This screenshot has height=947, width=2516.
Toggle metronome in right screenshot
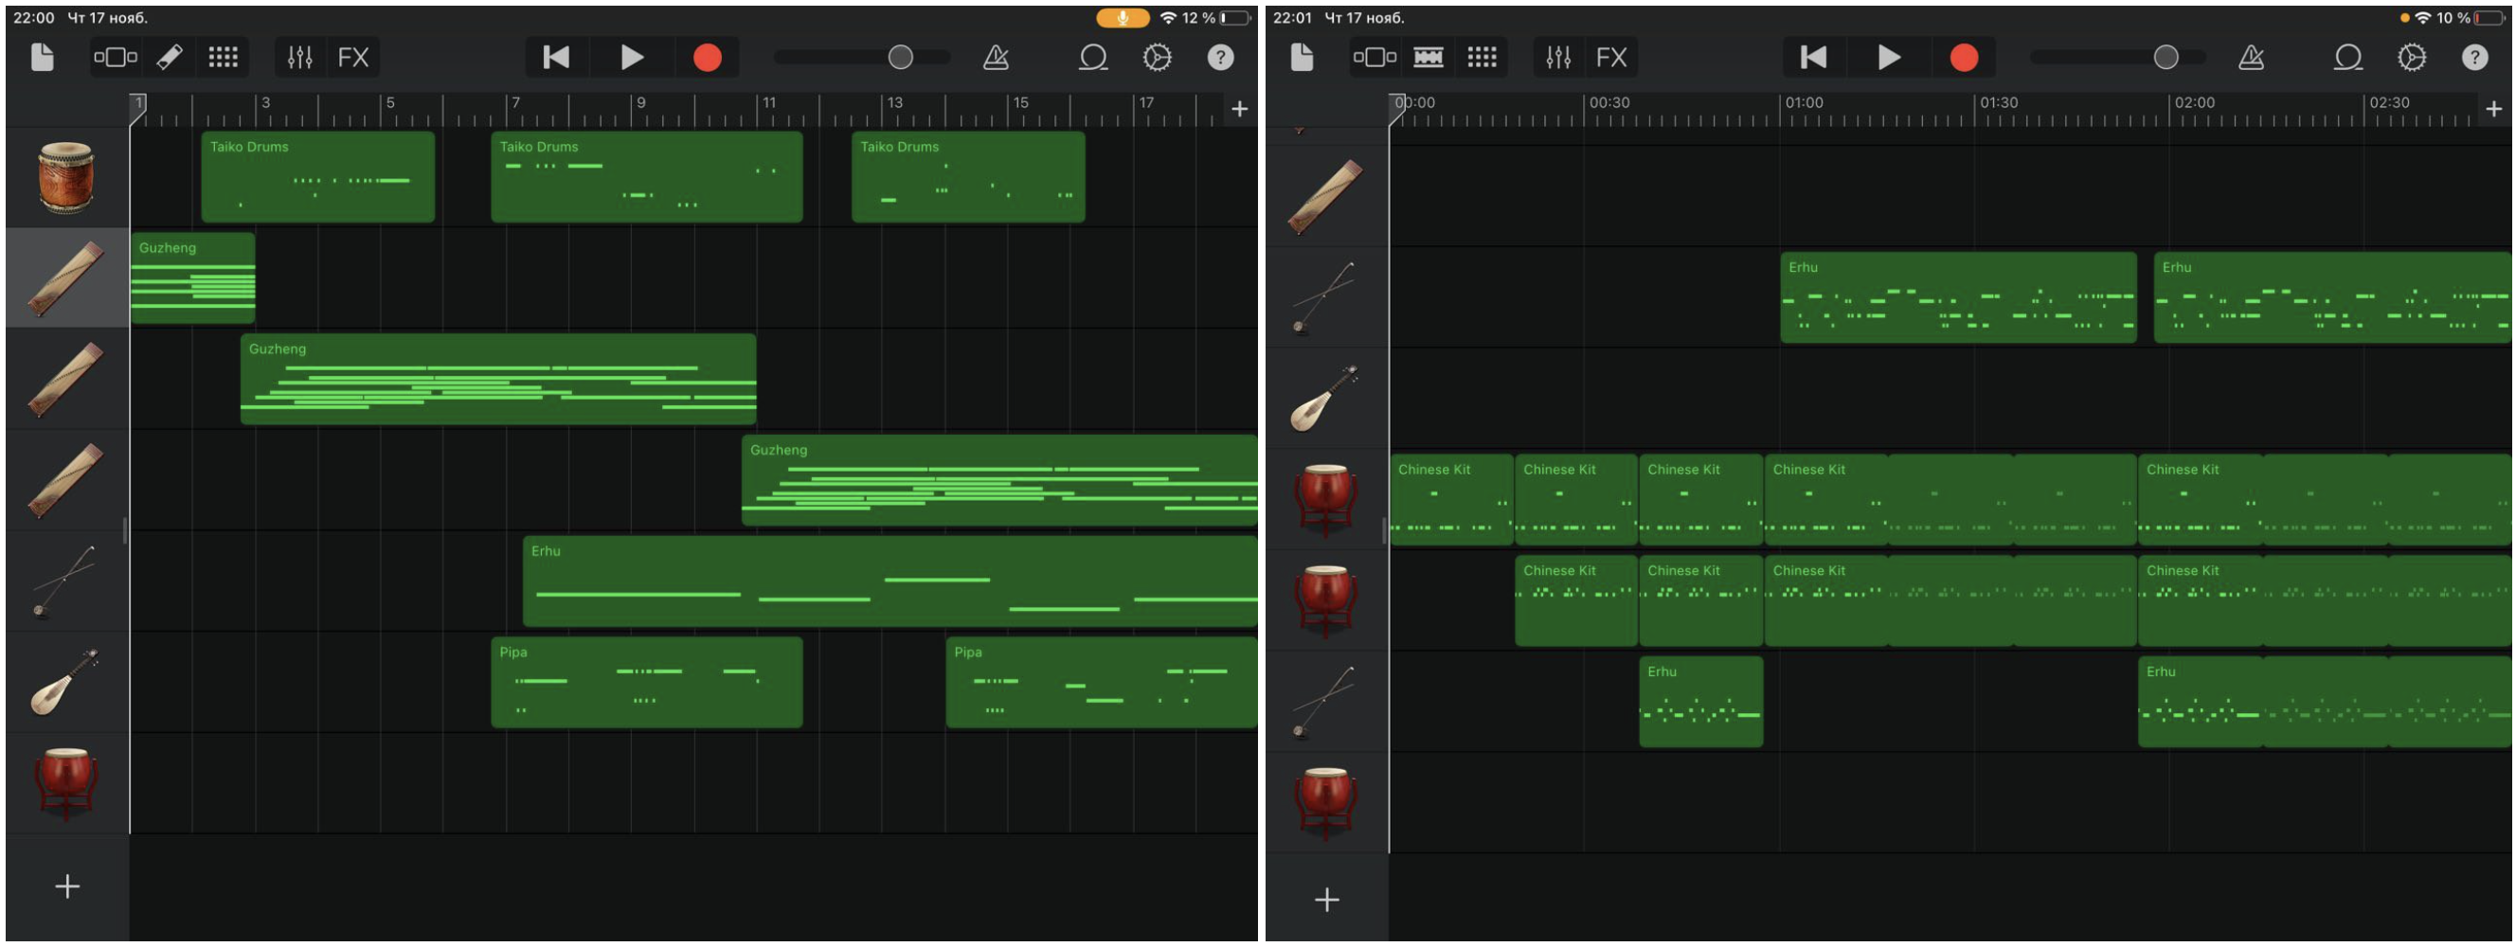click(2252, 58)
